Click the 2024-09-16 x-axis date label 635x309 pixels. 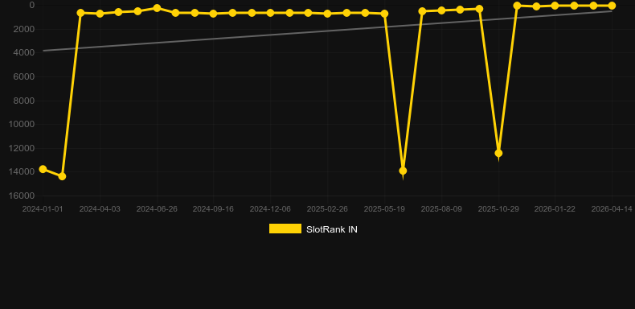click(x=213, y=209)
